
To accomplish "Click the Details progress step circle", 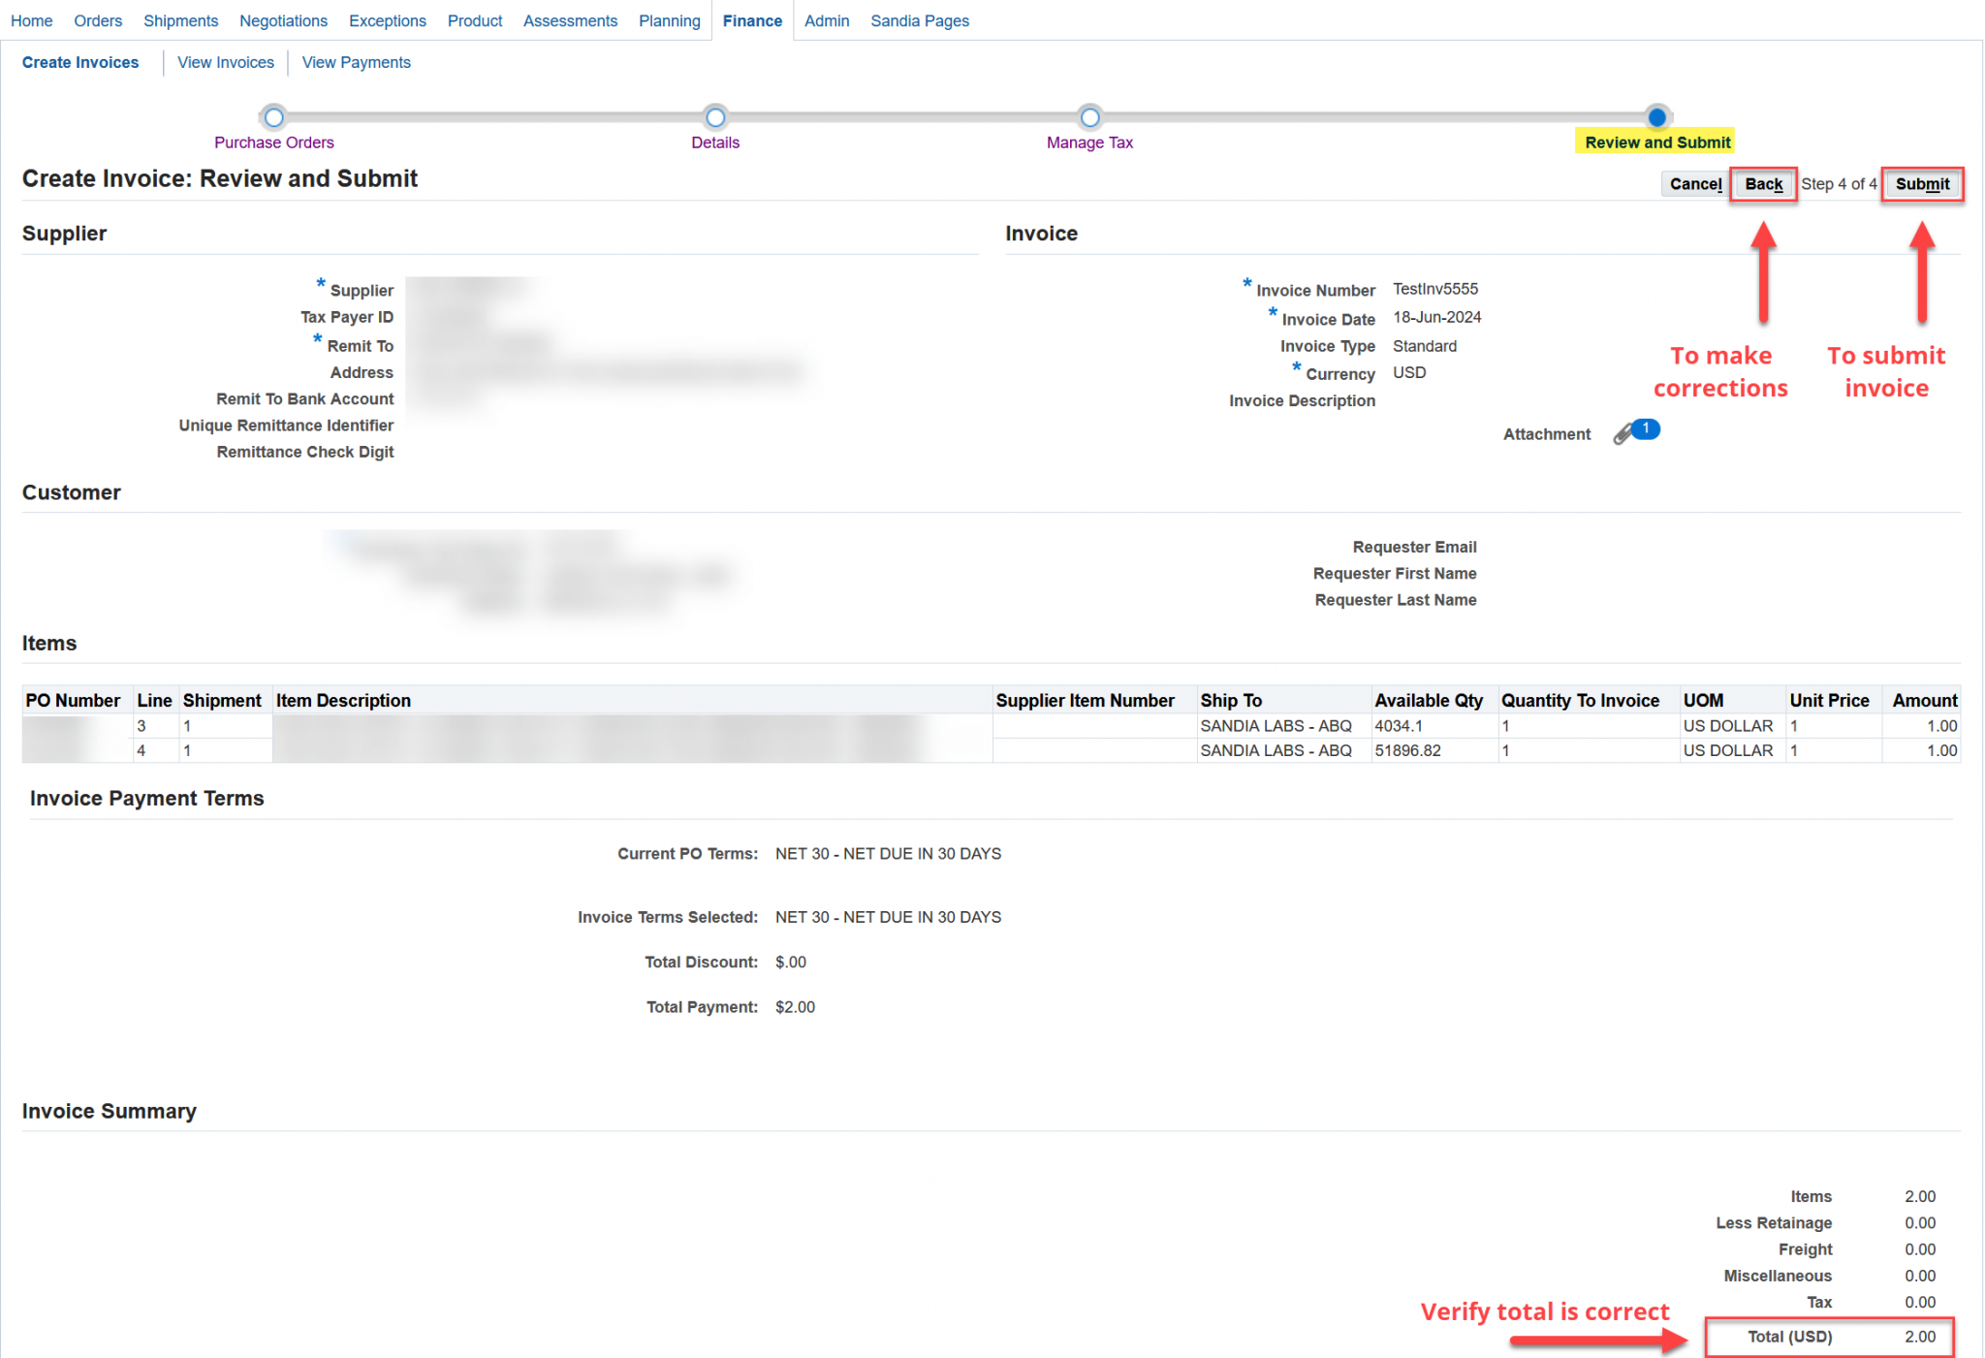I will coord(715,116).
